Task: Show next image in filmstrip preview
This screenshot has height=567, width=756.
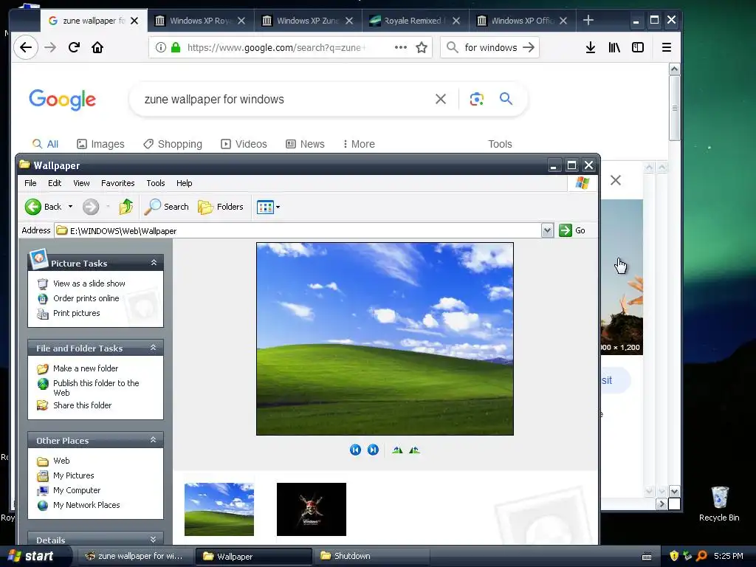Action: click(x=373, y=450)
